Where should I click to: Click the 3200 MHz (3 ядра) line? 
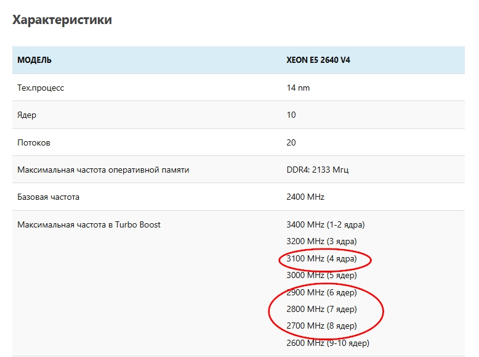[321, 241]
